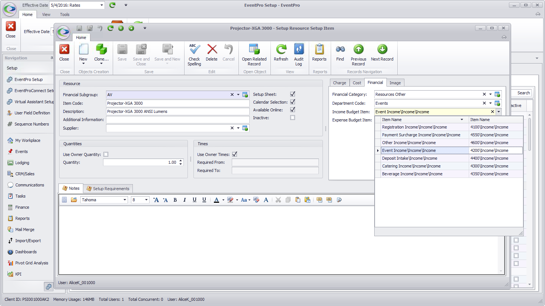The height and width of the screenshot is (306, 545).
Task: Open EventPro Setup in navigation
Action: tap(29, 79)
